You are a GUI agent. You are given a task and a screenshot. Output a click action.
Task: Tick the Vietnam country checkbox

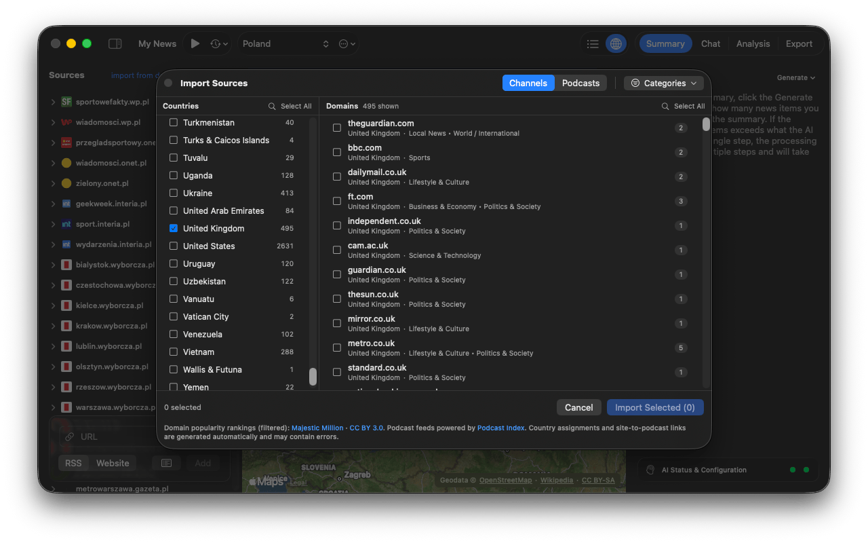174,352
